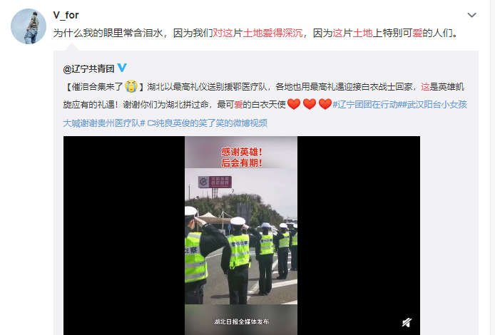Click the video icon before 纯良英俊
This screenshot has height=335, width=495.
tap(151, 123)
